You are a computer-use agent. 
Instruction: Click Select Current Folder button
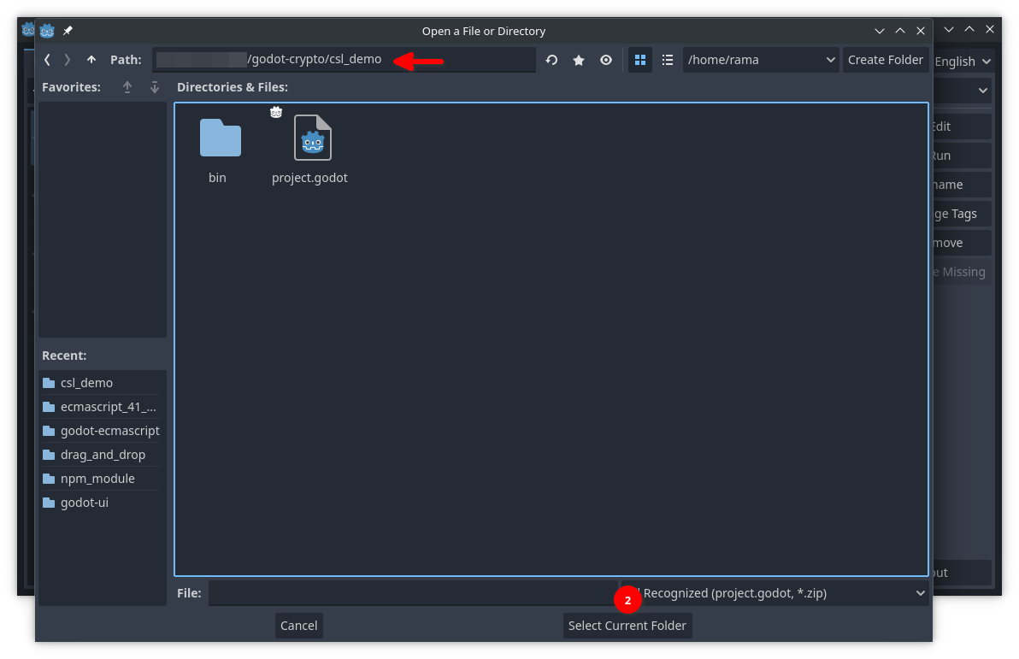tap(627, 626)
